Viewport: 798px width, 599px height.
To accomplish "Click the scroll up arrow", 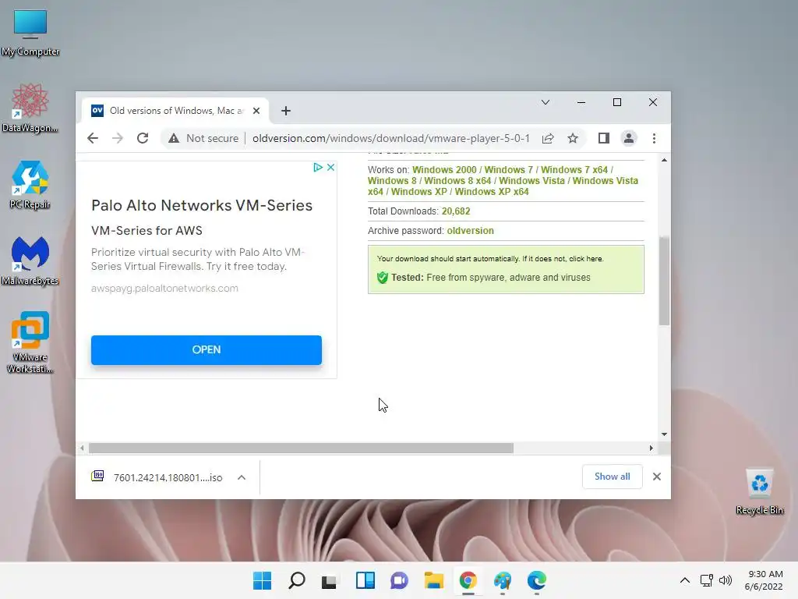I will [664, 160].
